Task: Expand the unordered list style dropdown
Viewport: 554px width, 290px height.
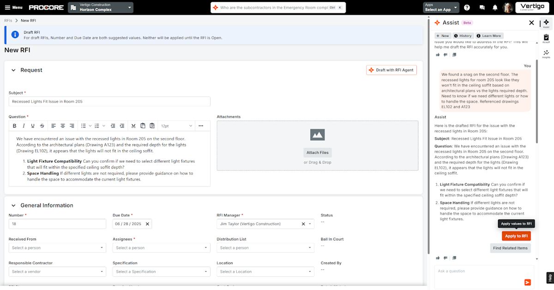Action: point(90,126)
